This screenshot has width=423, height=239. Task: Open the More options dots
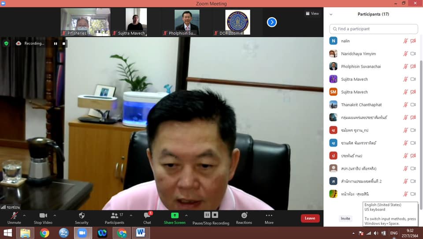tap(269, 215)
